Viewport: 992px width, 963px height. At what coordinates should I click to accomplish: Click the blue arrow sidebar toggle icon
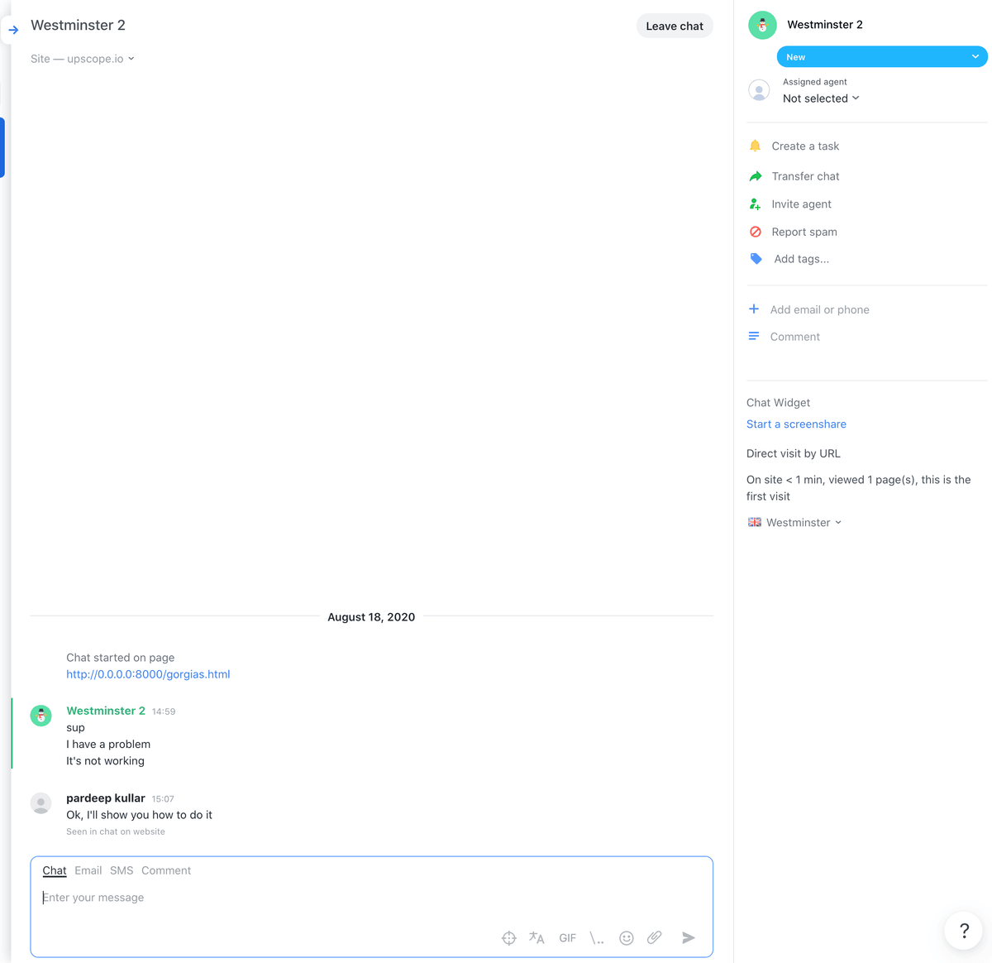tap(13, 30)
